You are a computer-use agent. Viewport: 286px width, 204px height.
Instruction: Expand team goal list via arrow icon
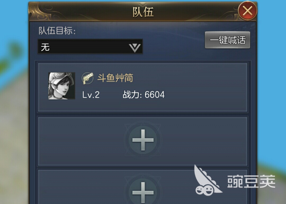pyautogui.click(x=135, y=48)
